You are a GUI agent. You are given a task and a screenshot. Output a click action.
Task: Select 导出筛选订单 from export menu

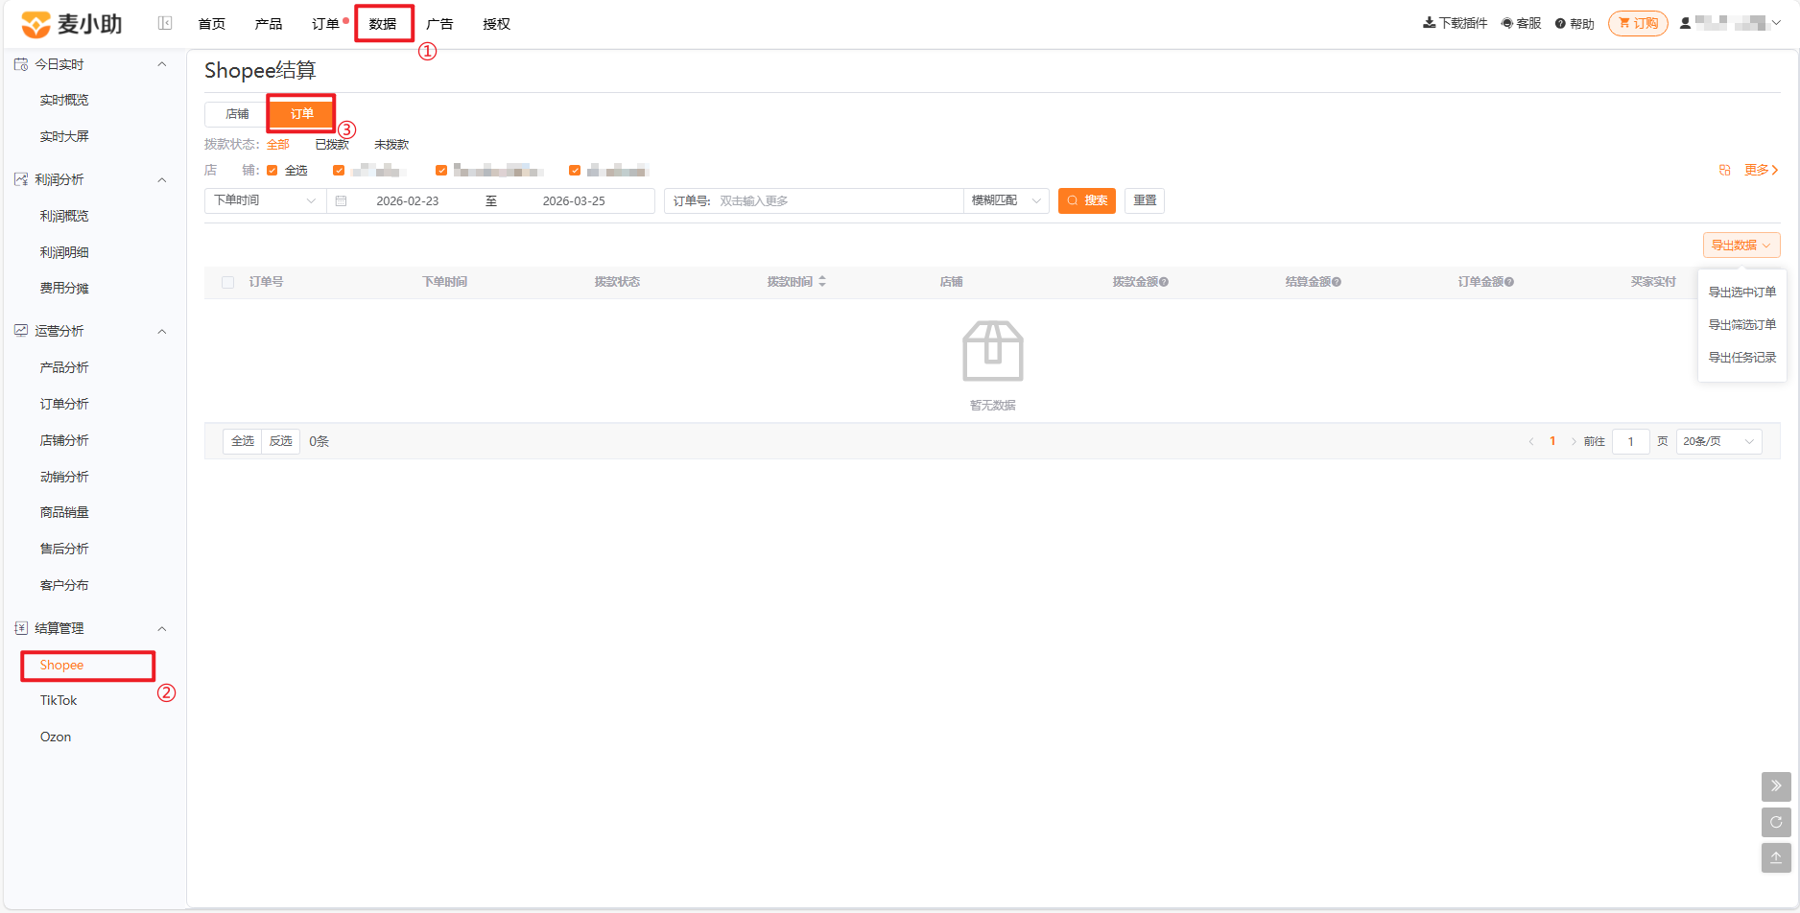pyautogui.click(x=1742, y=325)
